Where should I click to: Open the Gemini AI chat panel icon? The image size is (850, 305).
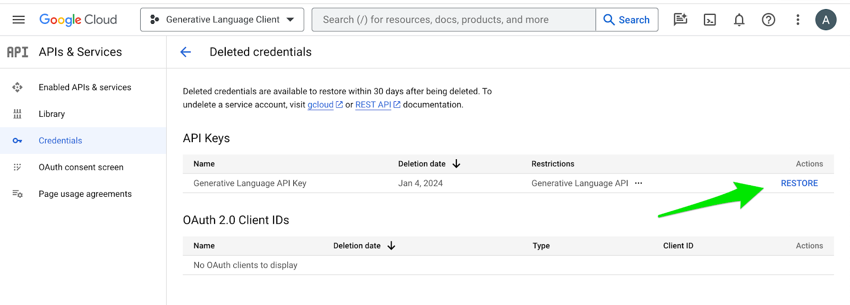click(x=680, y=20)
